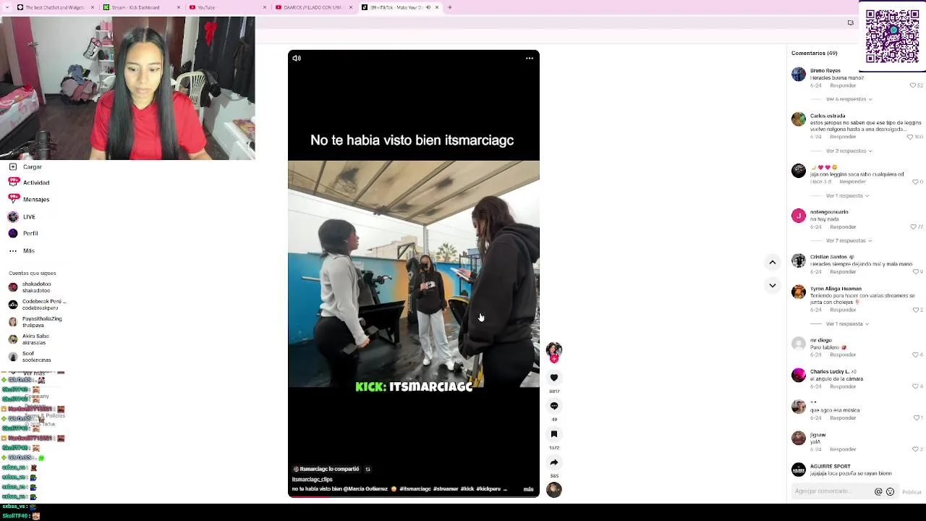
Task: Bookmark the video with the save icon
Action: click(554, 434)
